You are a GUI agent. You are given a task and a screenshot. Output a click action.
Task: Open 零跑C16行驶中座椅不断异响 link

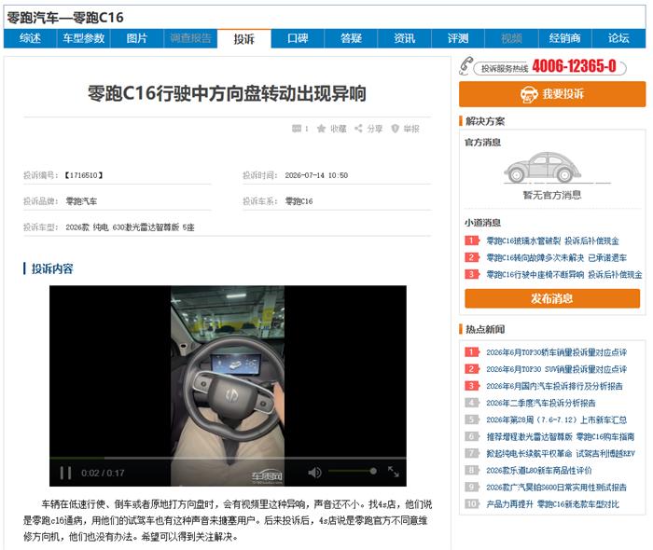point(563,275)
